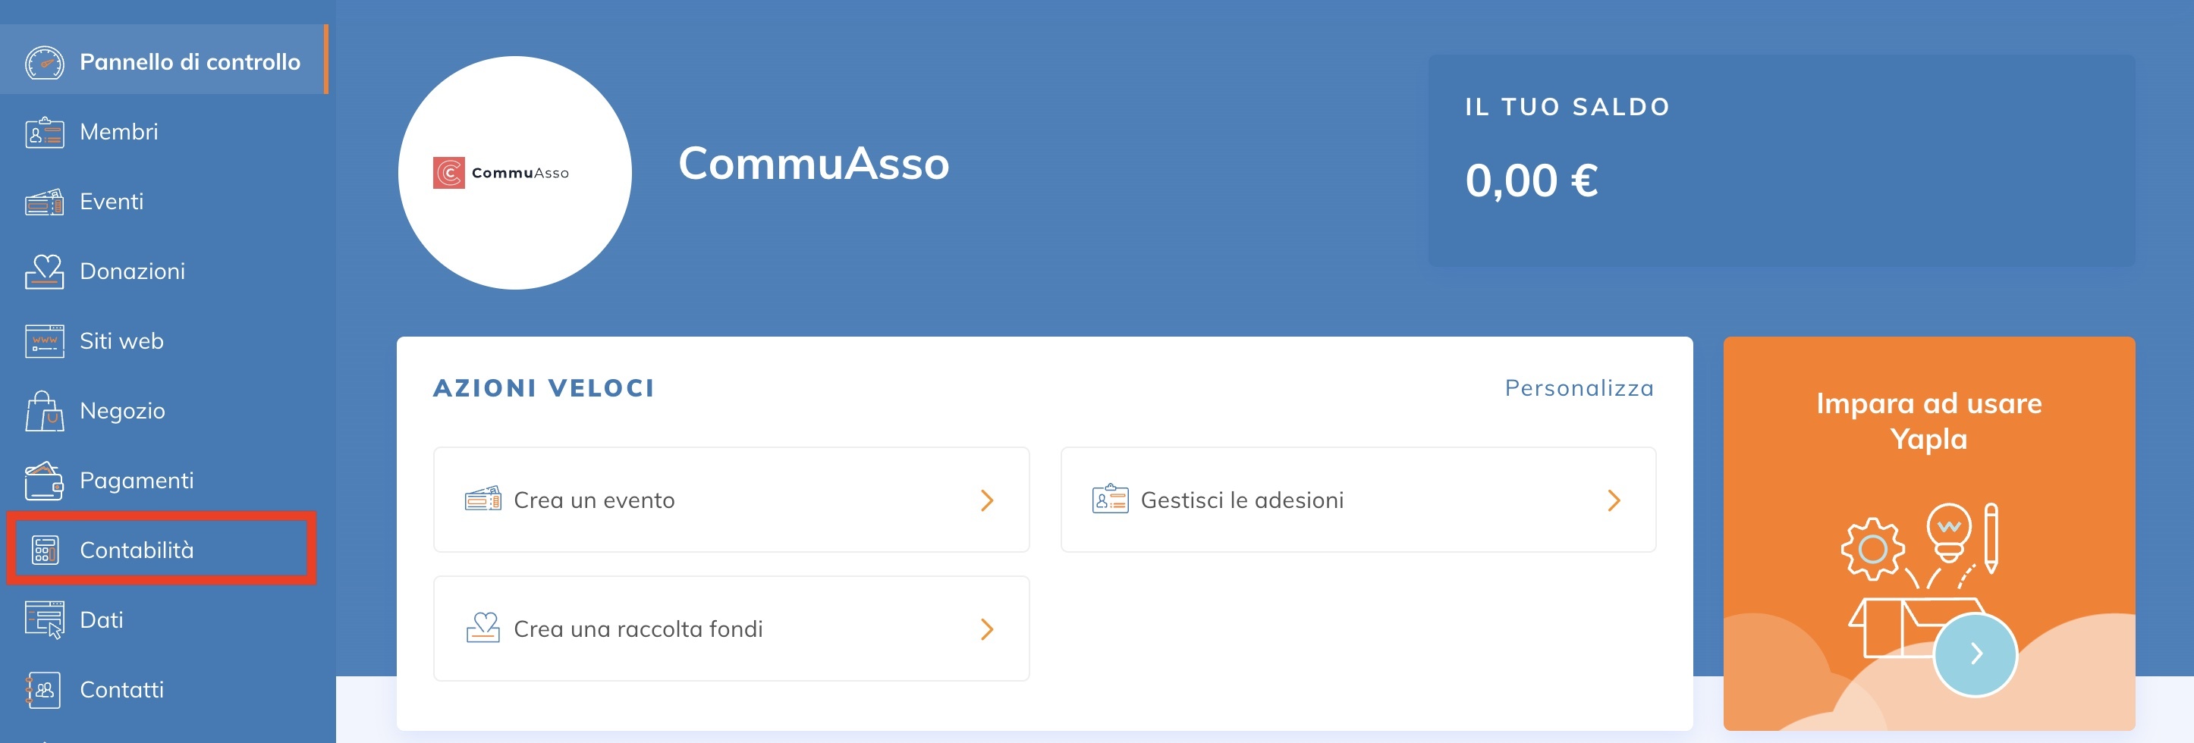Click the CommuAsso logo circle

coord(514,173)
